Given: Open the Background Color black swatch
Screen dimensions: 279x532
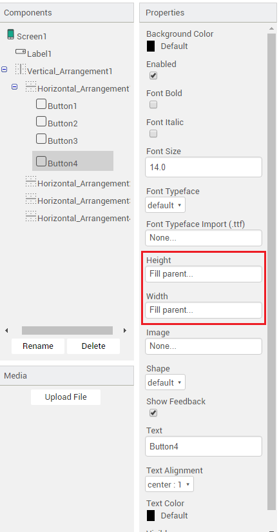Looking at the screenshot, I should click(x=151, y=46).
